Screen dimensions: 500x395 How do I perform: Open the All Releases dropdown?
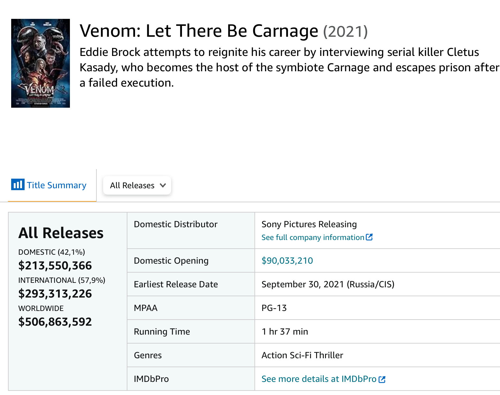tap(137, 185)
